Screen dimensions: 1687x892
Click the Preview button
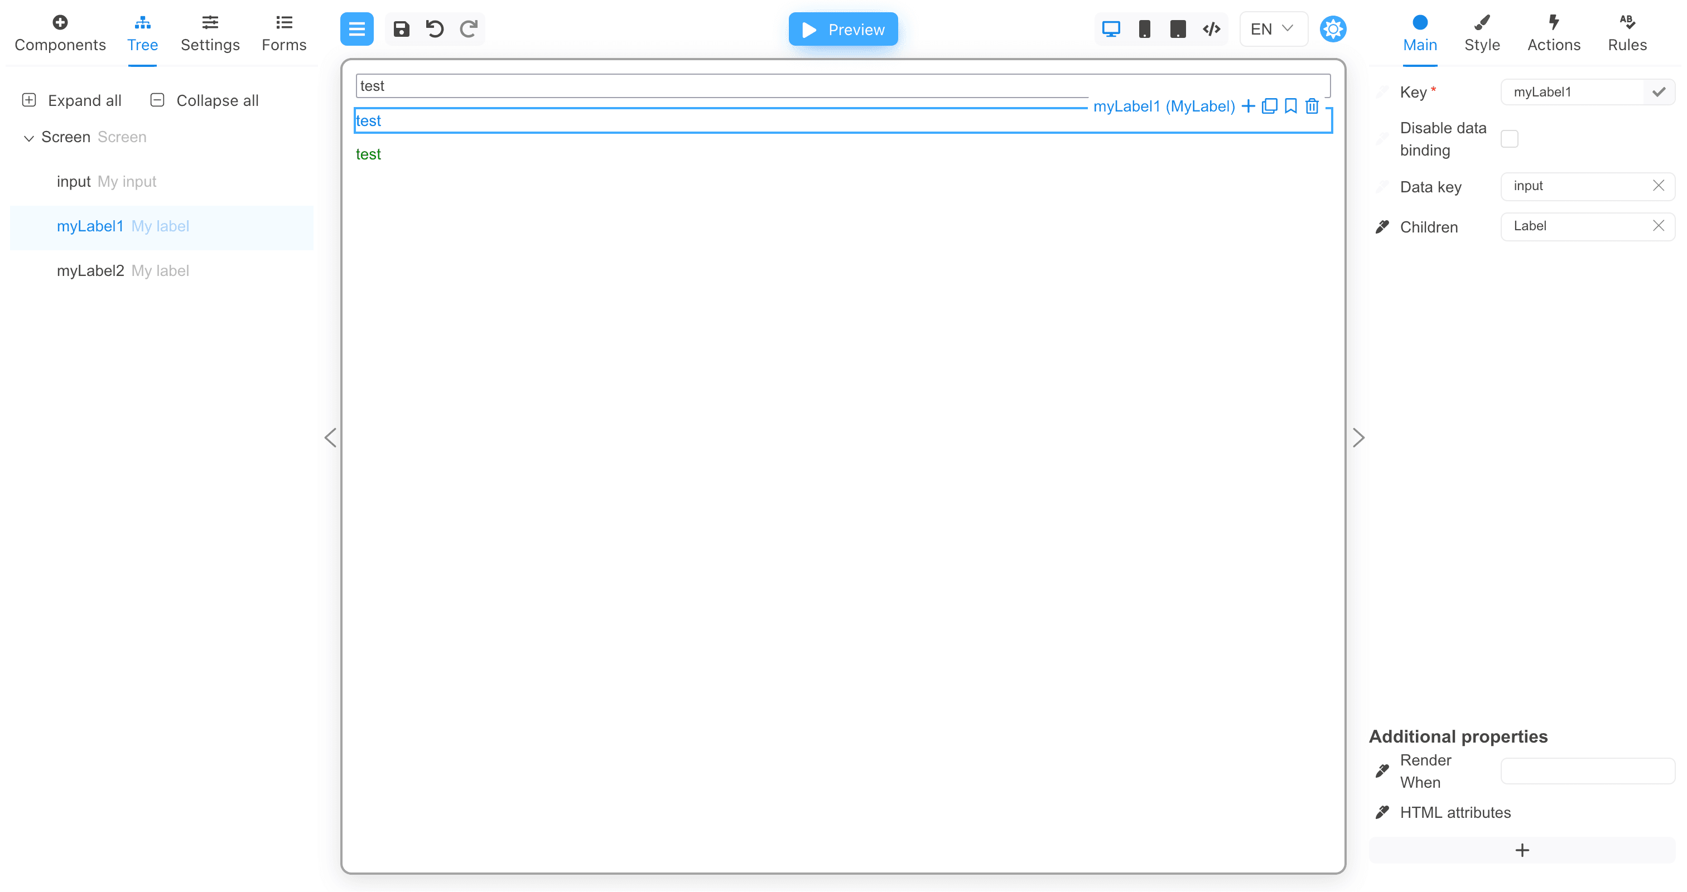(x=843, y=29)
